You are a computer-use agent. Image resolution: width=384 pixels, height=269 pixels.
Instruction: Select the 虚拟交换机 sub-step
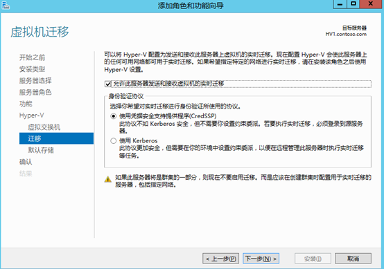pos(44,127)
